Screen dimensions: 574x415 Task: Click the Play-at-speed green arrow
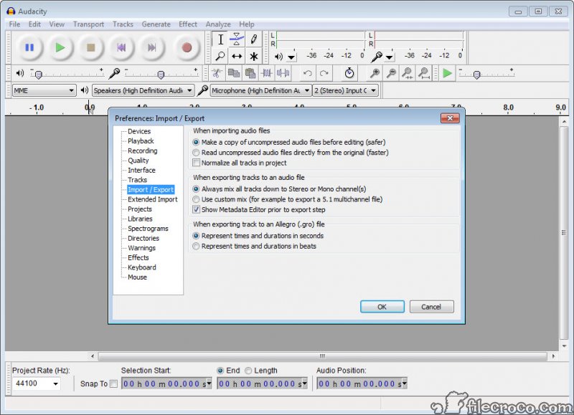(447, 74)
